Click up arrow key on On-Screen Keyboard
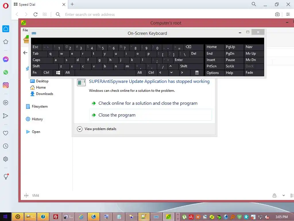 click(x=173, y=66)
